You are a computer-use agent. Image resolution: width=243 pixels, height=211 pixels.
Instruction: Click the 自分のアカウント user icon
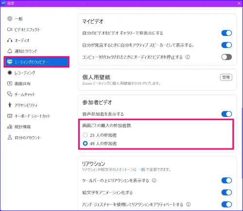(x=10, y=137)
